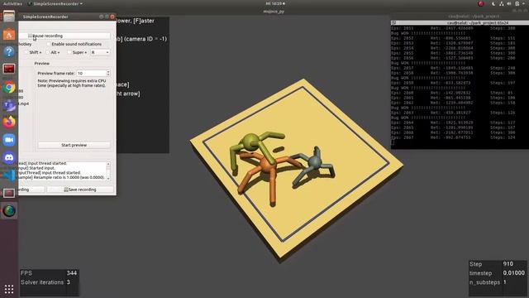Screen dimensions: 529x298
Task: Open the hotkey key dropdown showing R
Action: click(100, 52)
